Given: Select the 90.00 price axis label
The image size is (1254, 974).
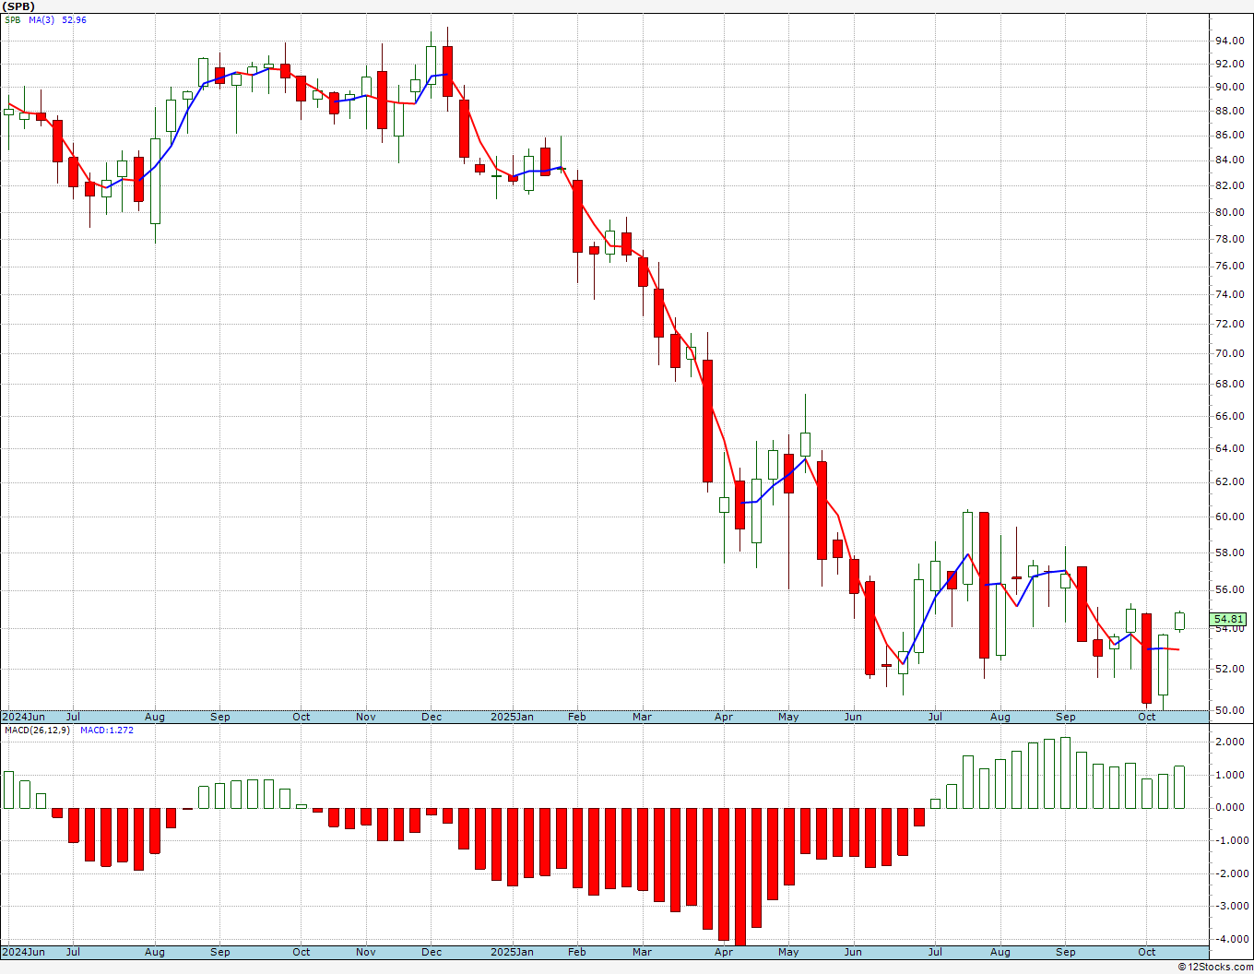Looking at the screenshot, I should (1229, 88).
